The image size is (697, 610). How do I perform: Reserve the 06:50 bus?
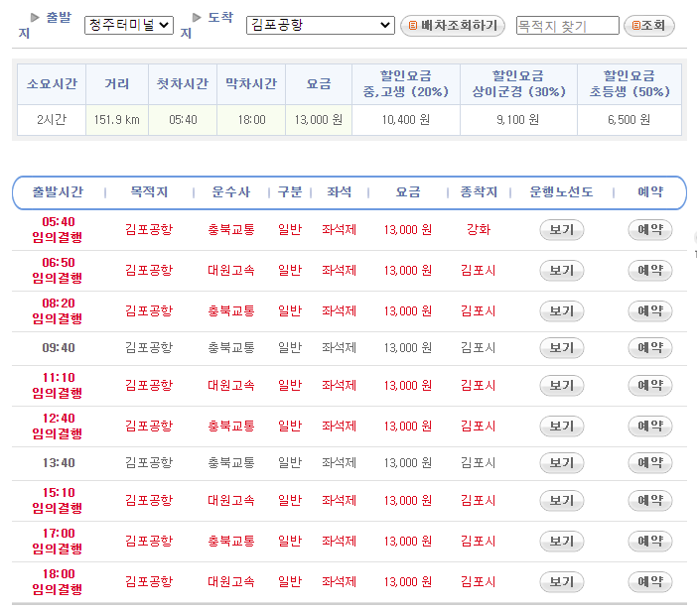coord(650,271)
